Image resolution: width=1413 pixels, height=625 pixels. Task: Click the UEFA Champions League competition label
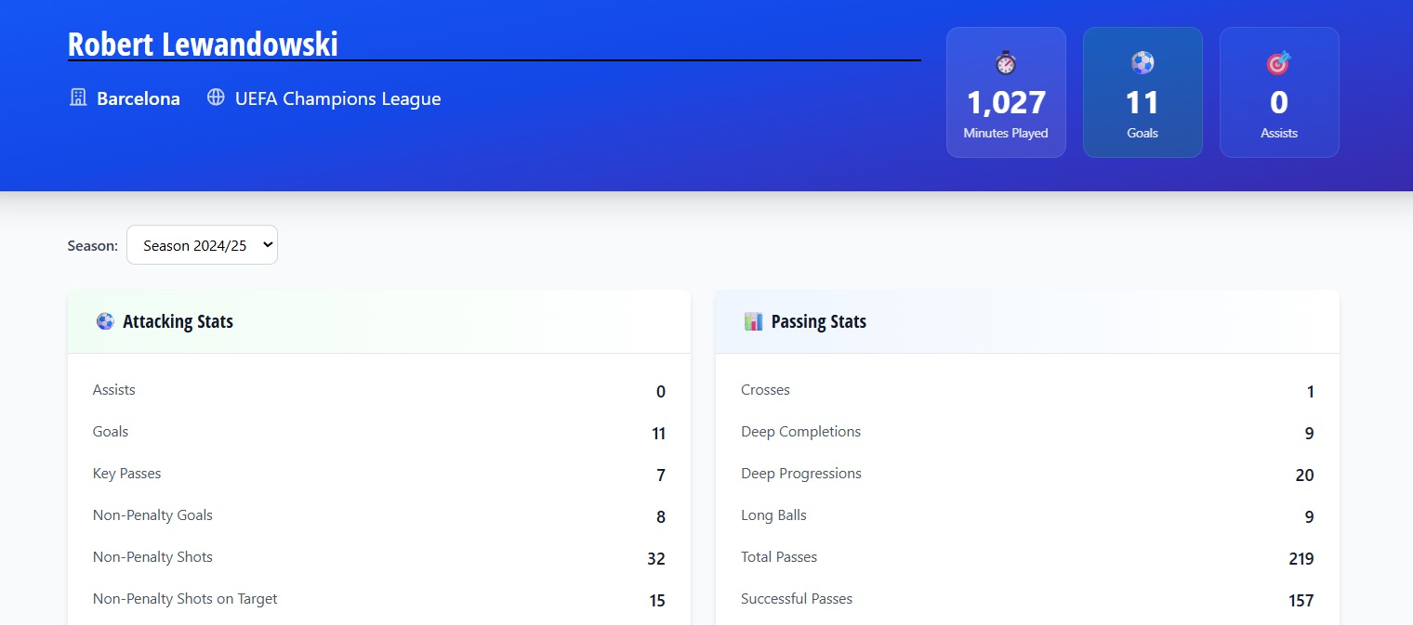tap(338, 98)
